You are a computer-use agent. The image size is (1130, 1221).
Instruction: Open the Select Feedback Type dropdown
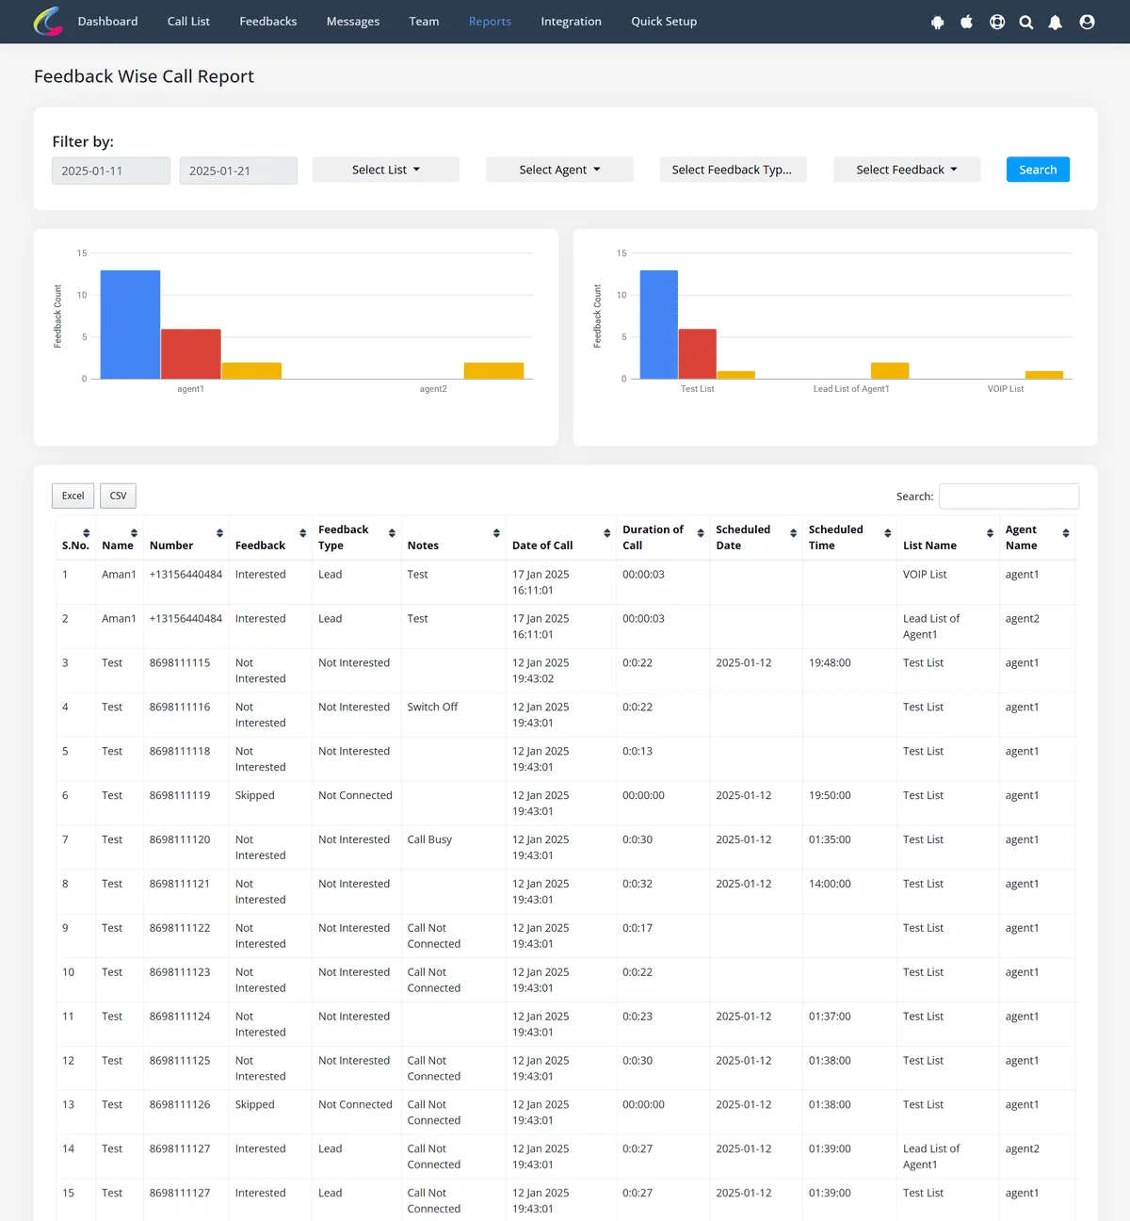click(x=733, y=170)
